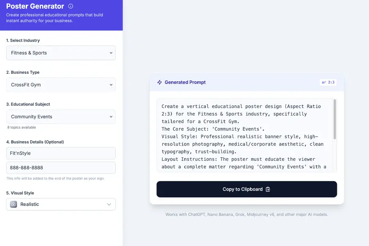Focus the Fit'nStyle business name field
The width and height of the screenshot is (369, 246).
[61, 153]
